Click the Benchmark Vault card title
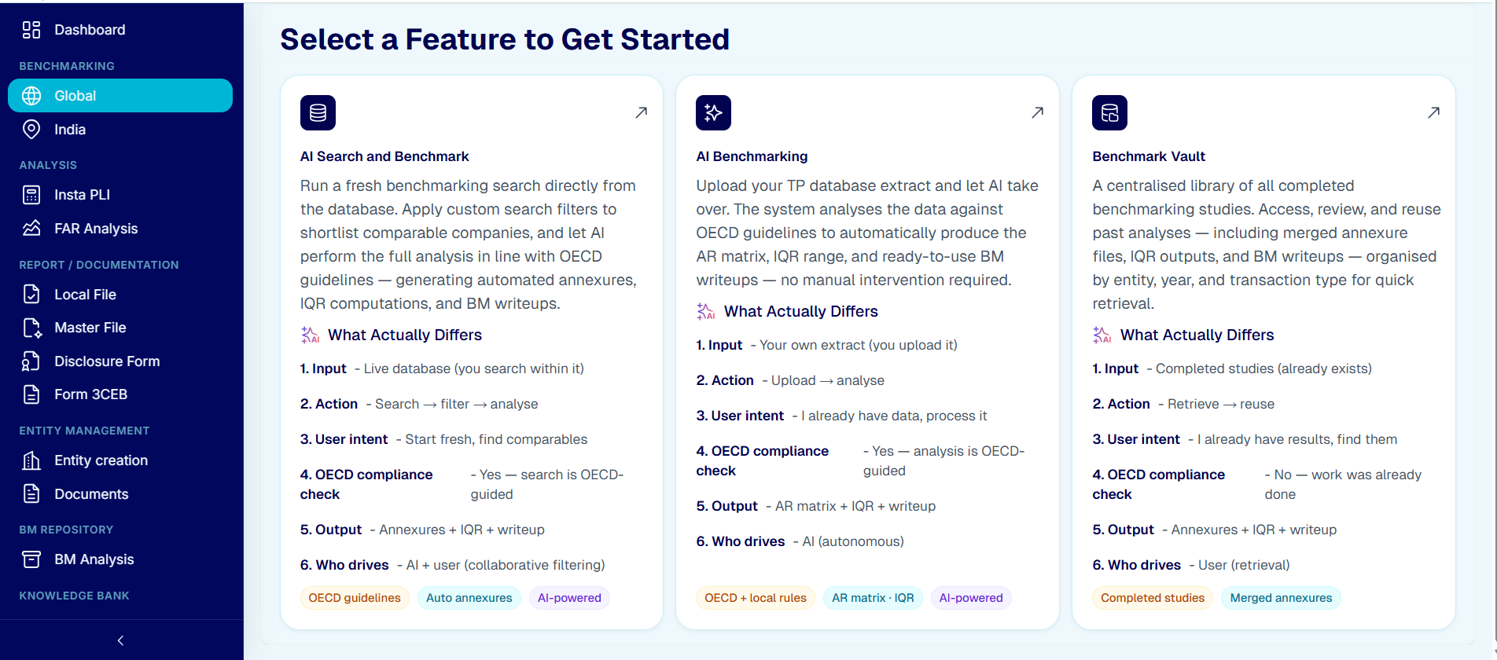The width and height of the screenshot is (1497, 660). point(1149,156)
